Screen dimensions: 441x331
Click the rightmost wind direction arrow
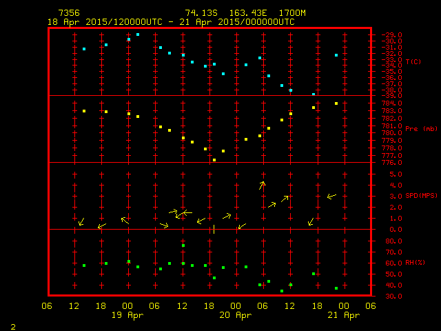point(331,197)
